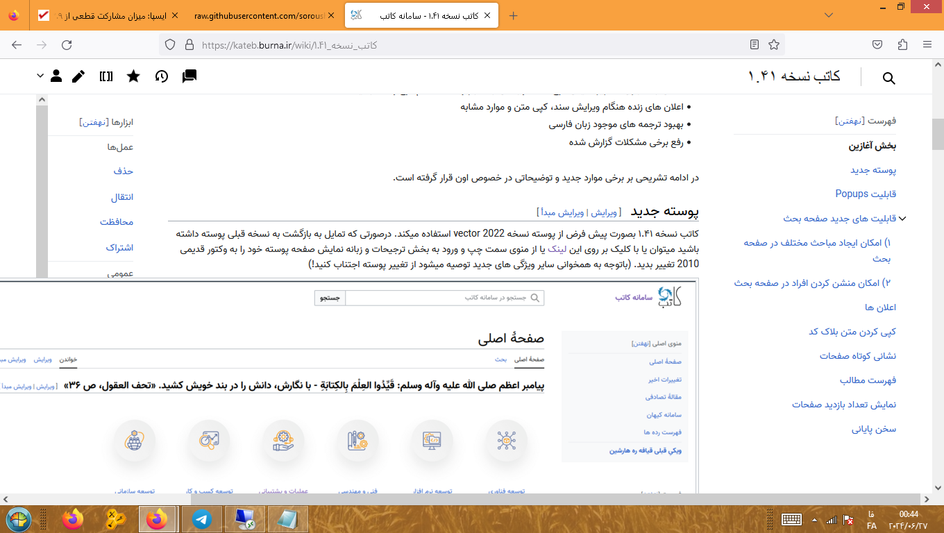Open the Firefox hamburger application menu

click(x=927, y=44)
